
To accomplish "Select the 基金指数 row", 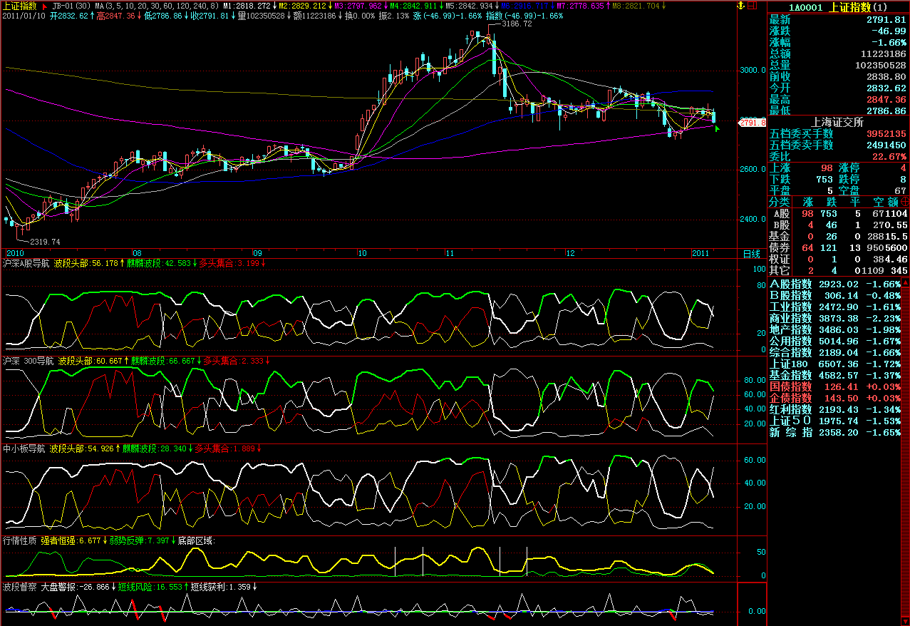I will pos(835,375).
